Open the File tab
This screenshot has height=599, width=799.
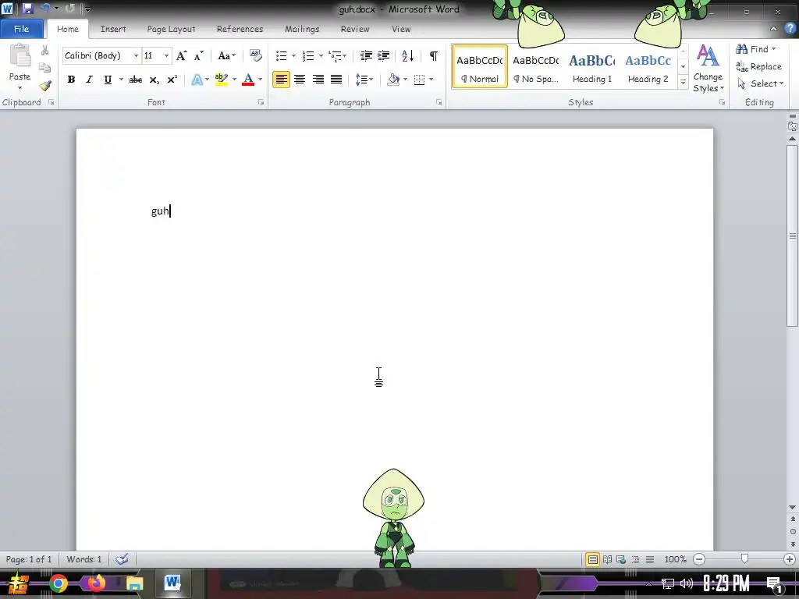(21, 29)
